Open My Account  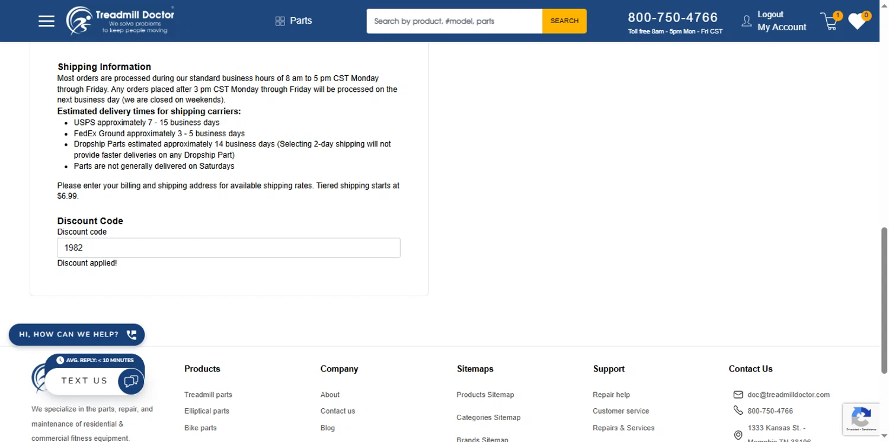(782, 27)
